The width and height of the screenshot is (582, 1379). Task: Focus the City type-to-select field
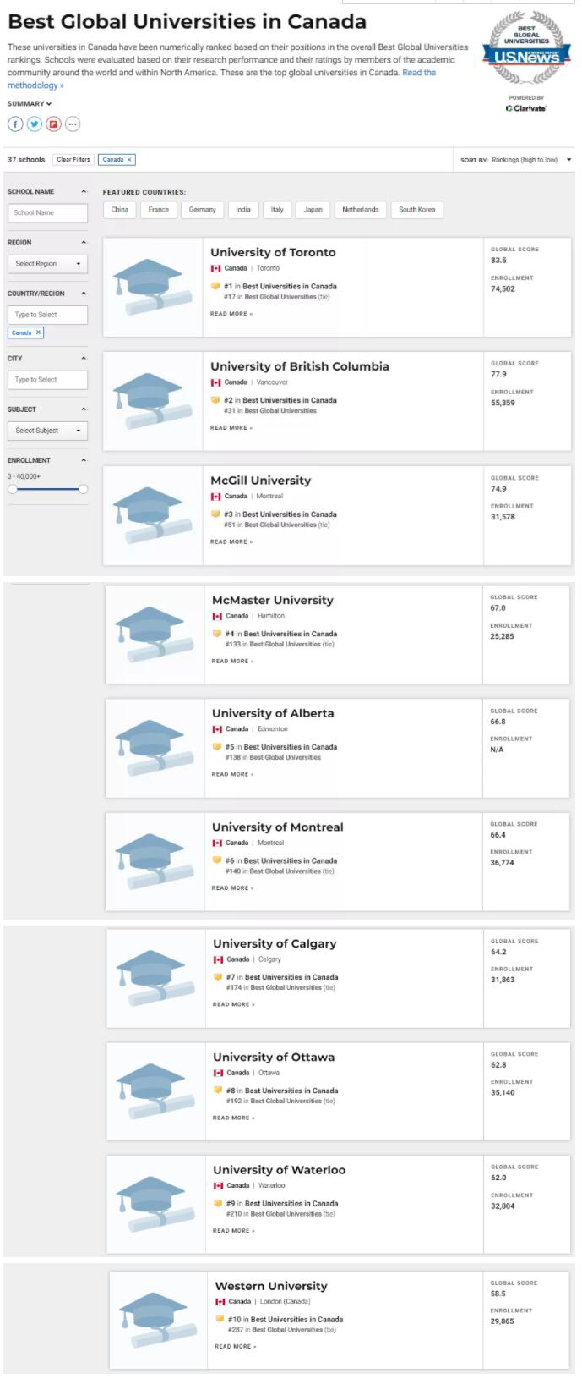coord(48,380)
